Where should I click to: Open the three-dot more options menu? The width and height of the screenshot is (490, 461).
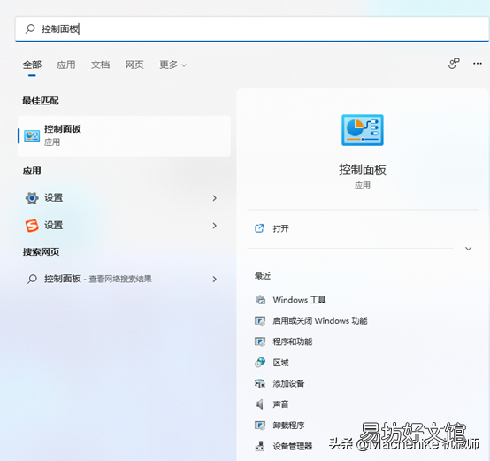point(478,64)
